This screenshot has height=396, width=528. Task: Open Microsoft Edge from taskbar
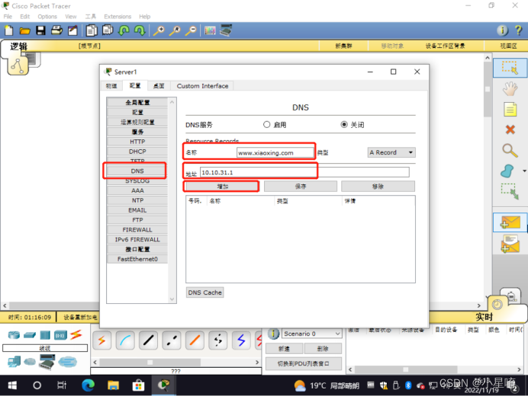click(89, 385)
